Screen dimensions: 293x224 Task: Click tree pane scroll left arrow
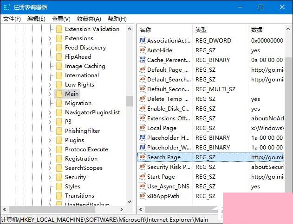(5, 210)
